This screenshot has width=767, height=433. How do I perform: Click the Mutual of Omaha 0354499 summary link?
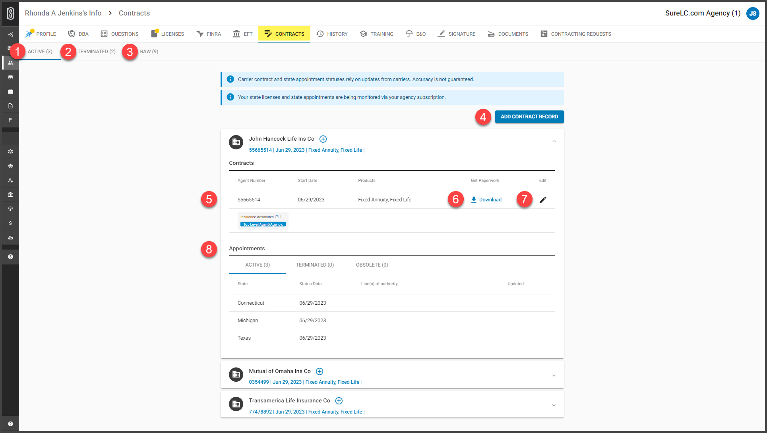click(x=305, y=382)
